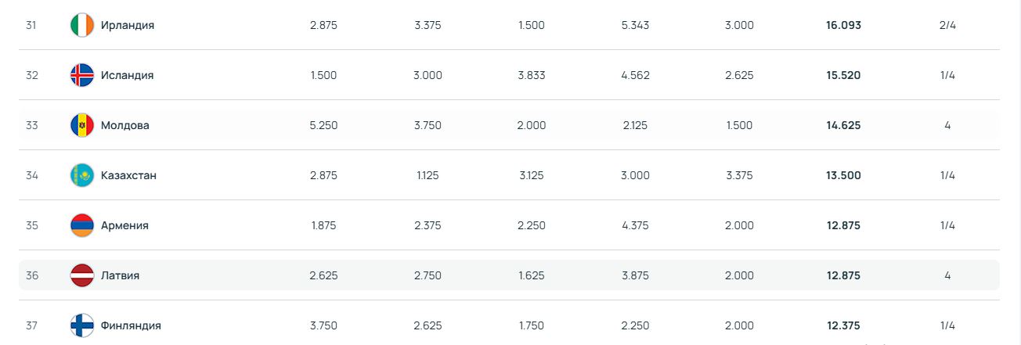The width and height of the screenshot is (1021, 345).
Task: Click Ireland's total score 16.093
Action: (843, 25)
